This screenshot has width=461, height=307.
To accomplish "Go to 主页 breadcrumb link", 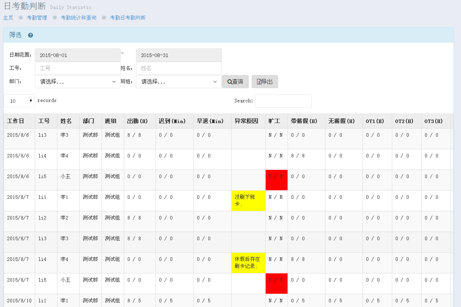I will tap(8, 18).
